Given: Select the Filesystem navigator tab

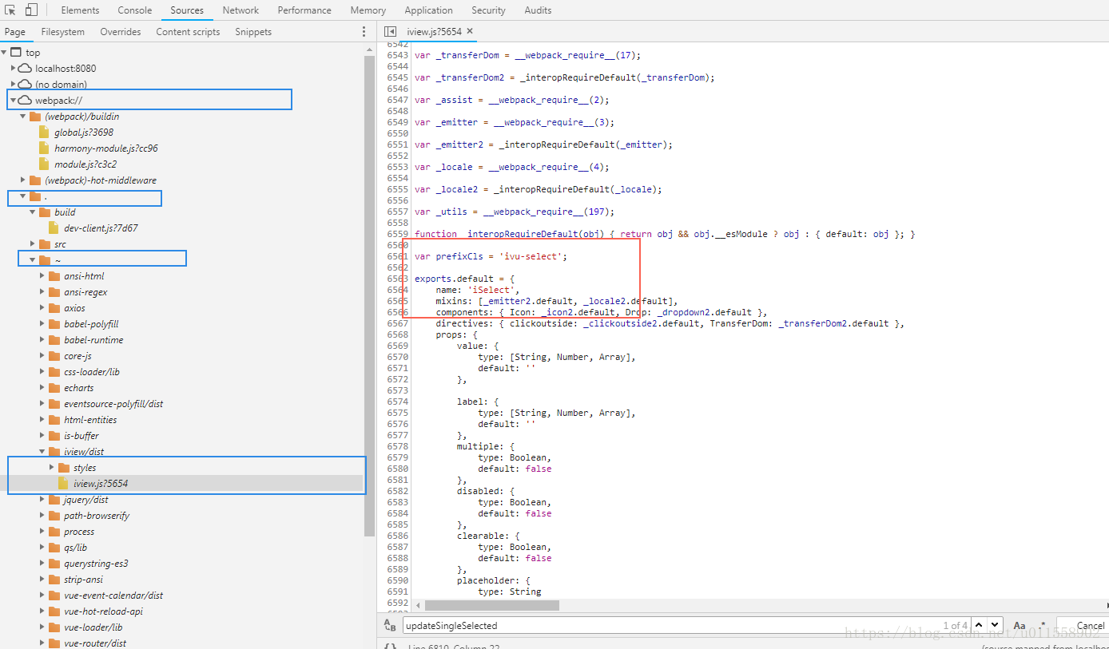Looking at the screenshot, I should pyautogui.click(x=62, y=32).
